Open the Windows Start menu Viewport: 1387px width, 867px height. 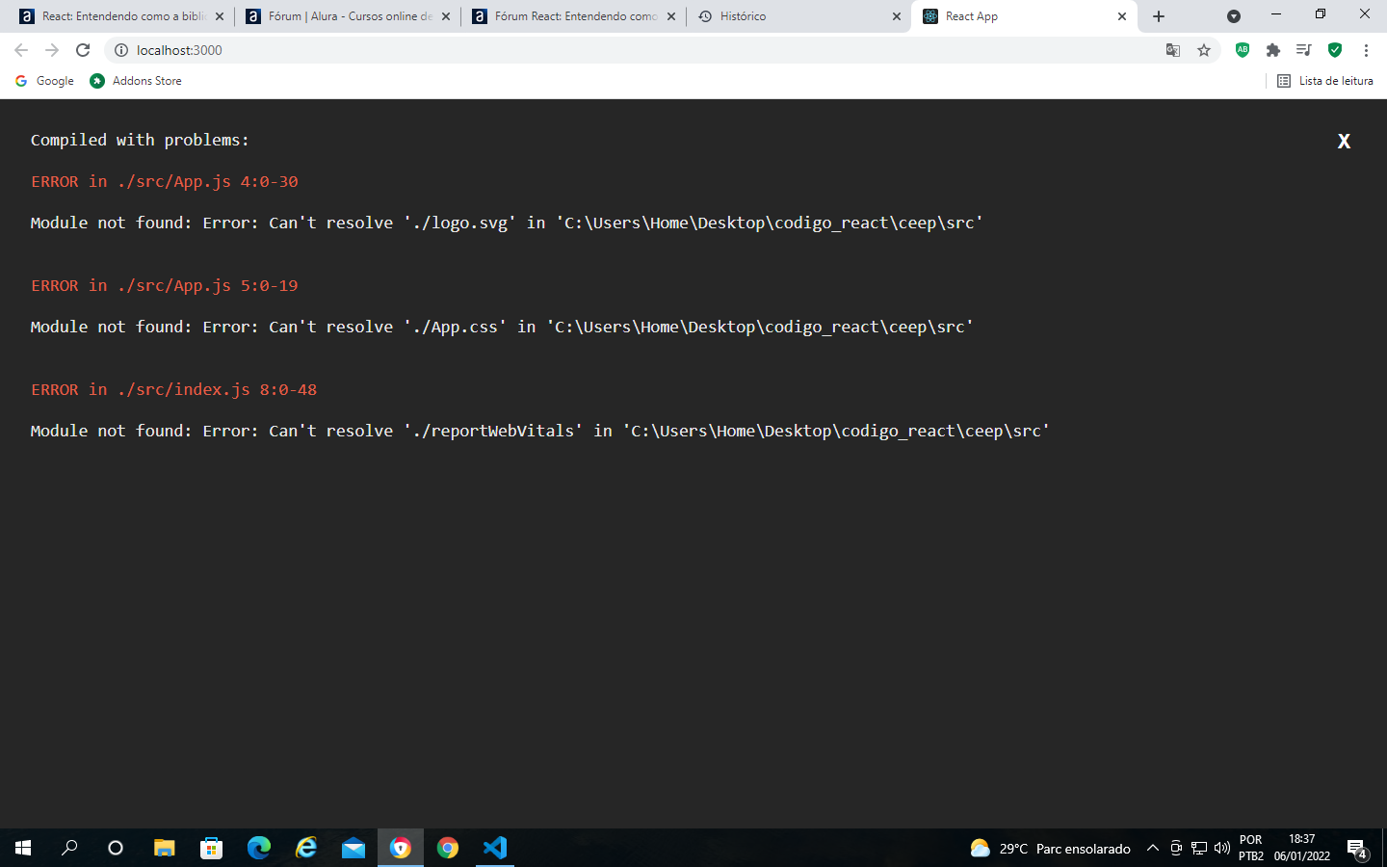click(23, 848)
